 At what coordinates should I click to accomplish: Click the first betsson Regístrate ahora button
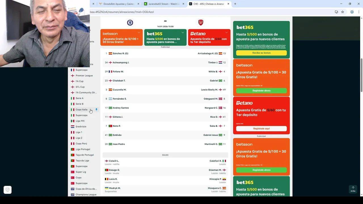coord(261,91)
